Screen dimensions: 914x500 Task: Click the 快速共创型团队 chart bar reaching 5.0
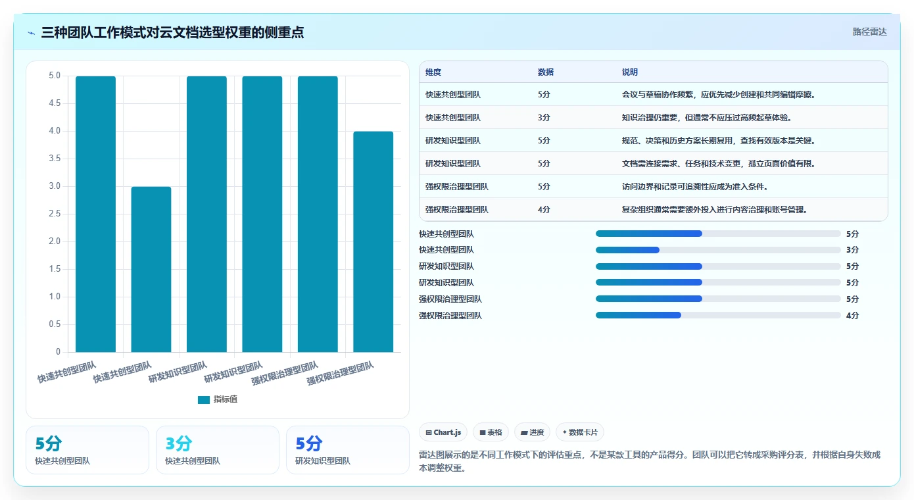[x=95, y=214]
